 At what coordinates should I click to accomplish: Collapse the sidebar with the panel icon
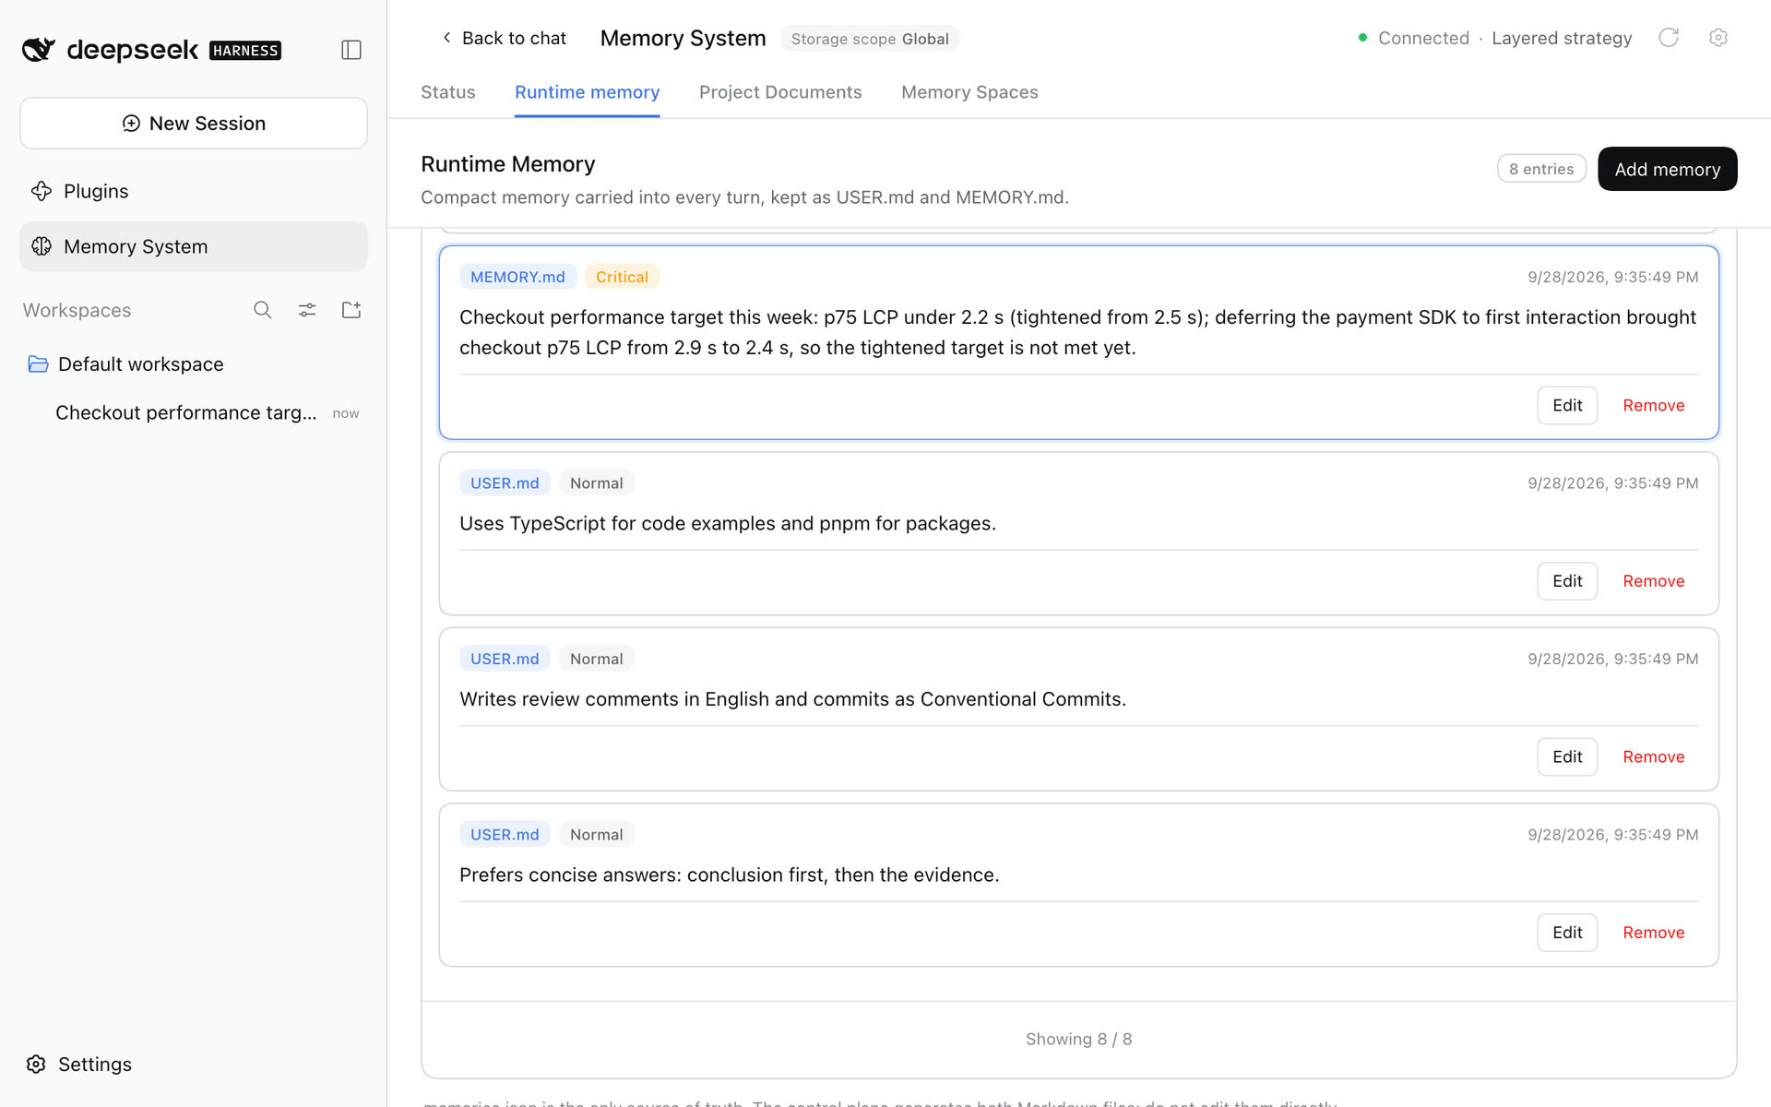coord(351,50)
